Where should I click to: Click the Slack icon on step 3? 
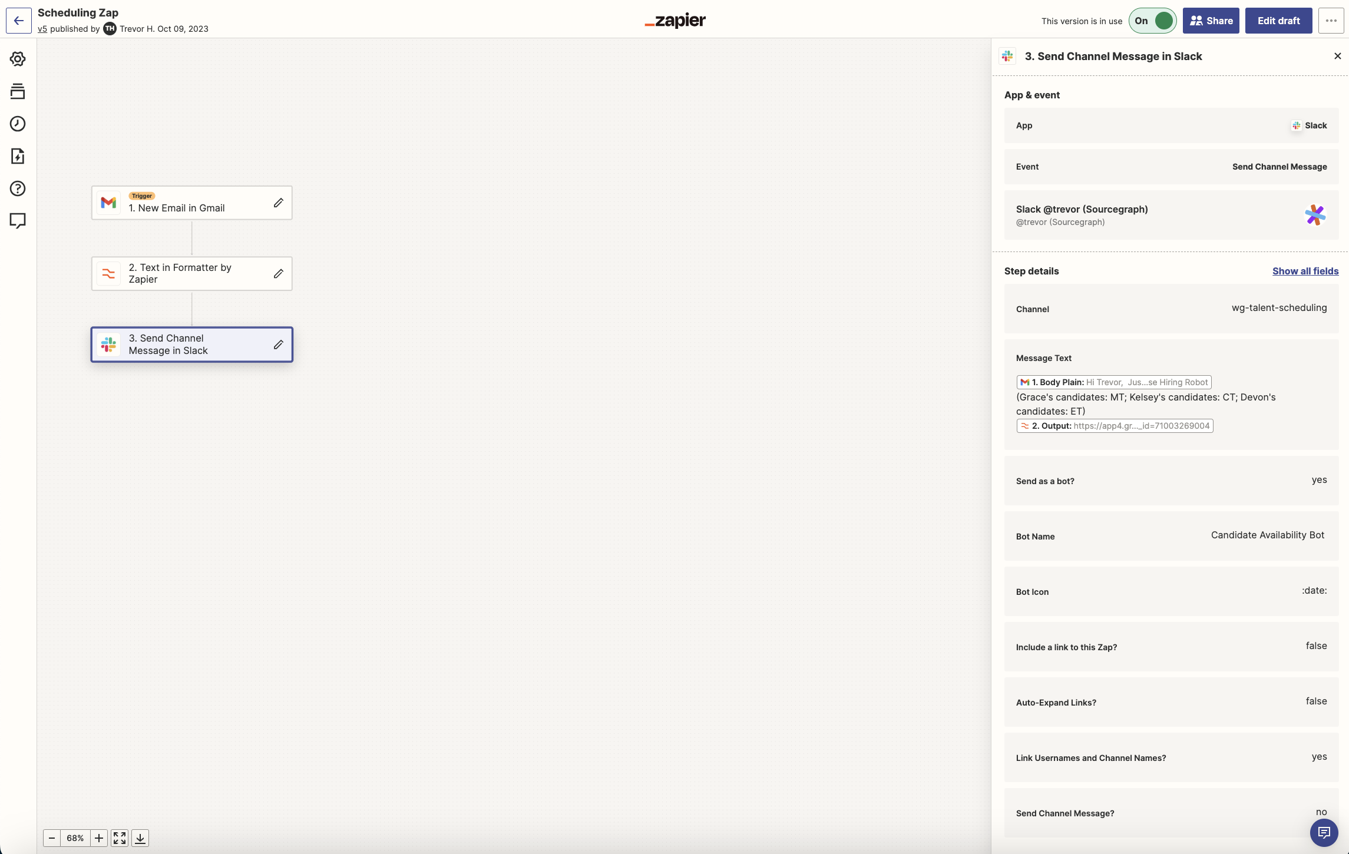(108, 345)
